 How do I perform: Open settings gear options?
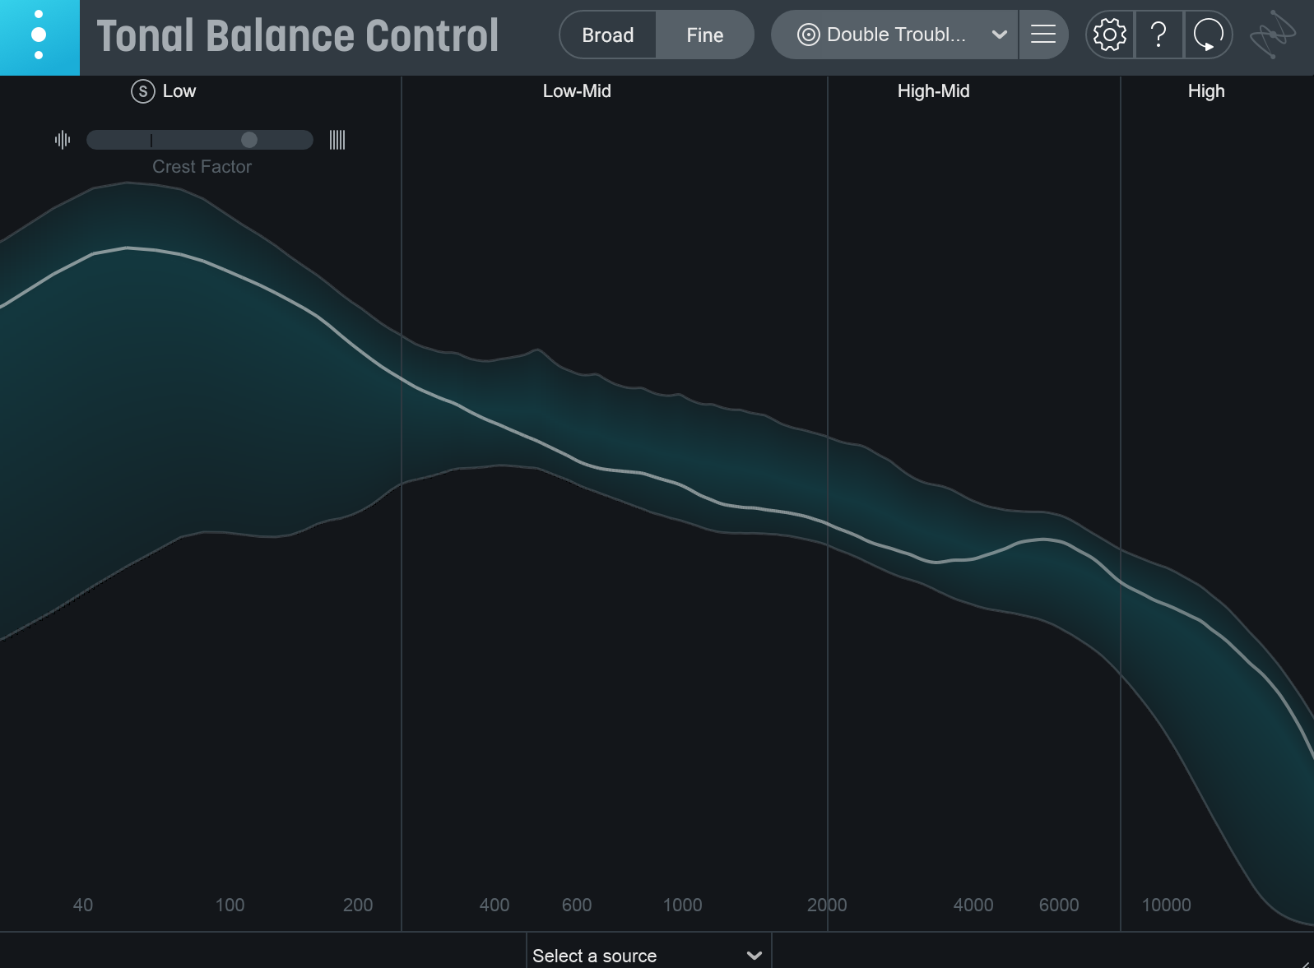1110,35
